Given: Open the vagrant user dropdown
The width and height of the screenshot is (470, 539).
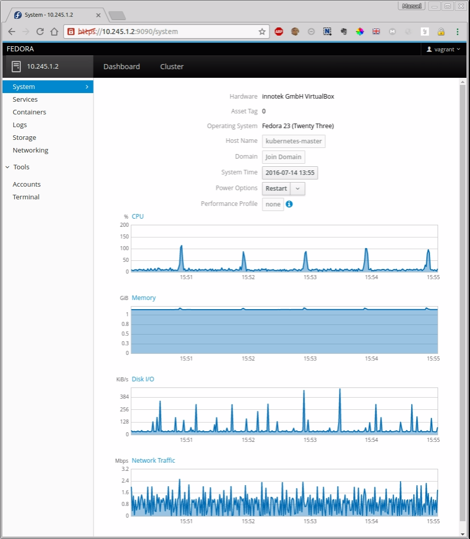Looking at the screenshot, I should (x=443, y=49).
